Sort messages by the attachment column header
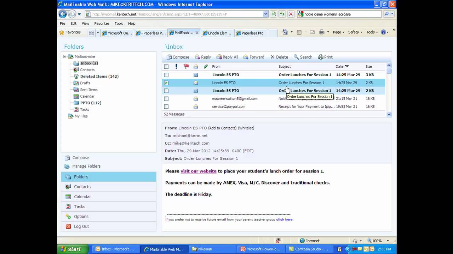This screenshot has width=453, height=254. click(206, 66)
